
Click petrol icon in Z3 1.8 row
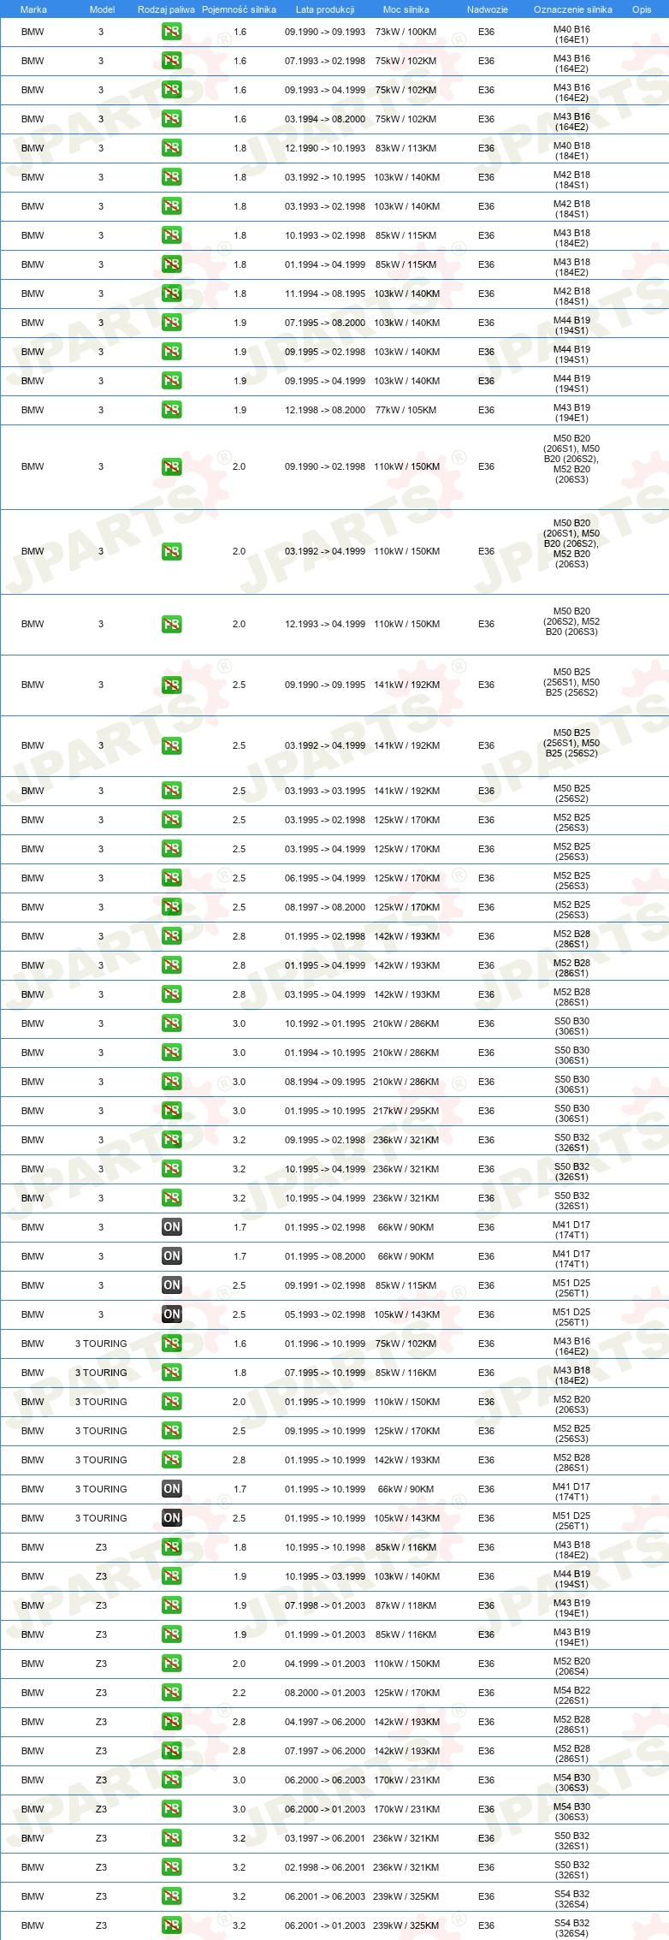[x=171, y=1547]
